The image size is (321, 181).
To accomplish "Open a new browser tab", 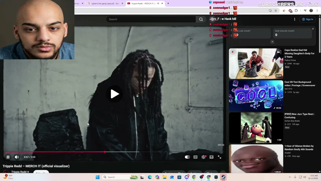I will [x=168, y=4].
